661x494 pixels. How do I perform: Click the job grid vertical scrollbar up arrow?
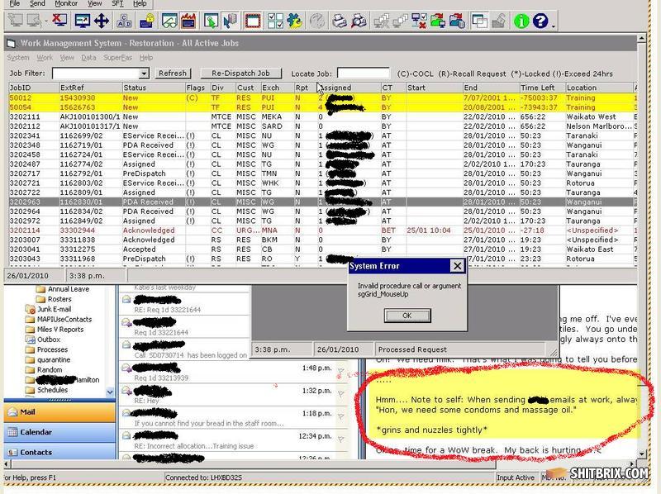point(641,39)
